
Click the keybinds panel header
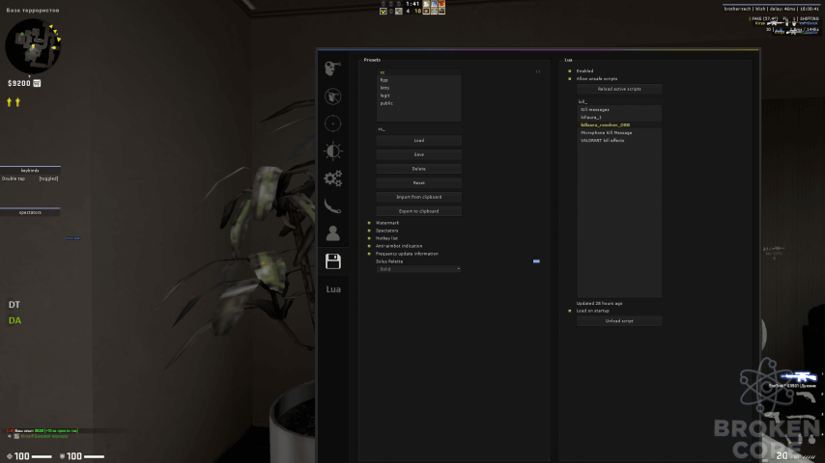(x=30, y=171)
